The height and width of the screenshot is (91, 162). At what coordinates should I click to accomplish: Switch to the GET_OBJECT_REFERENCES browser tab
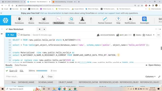pos(13,2)
